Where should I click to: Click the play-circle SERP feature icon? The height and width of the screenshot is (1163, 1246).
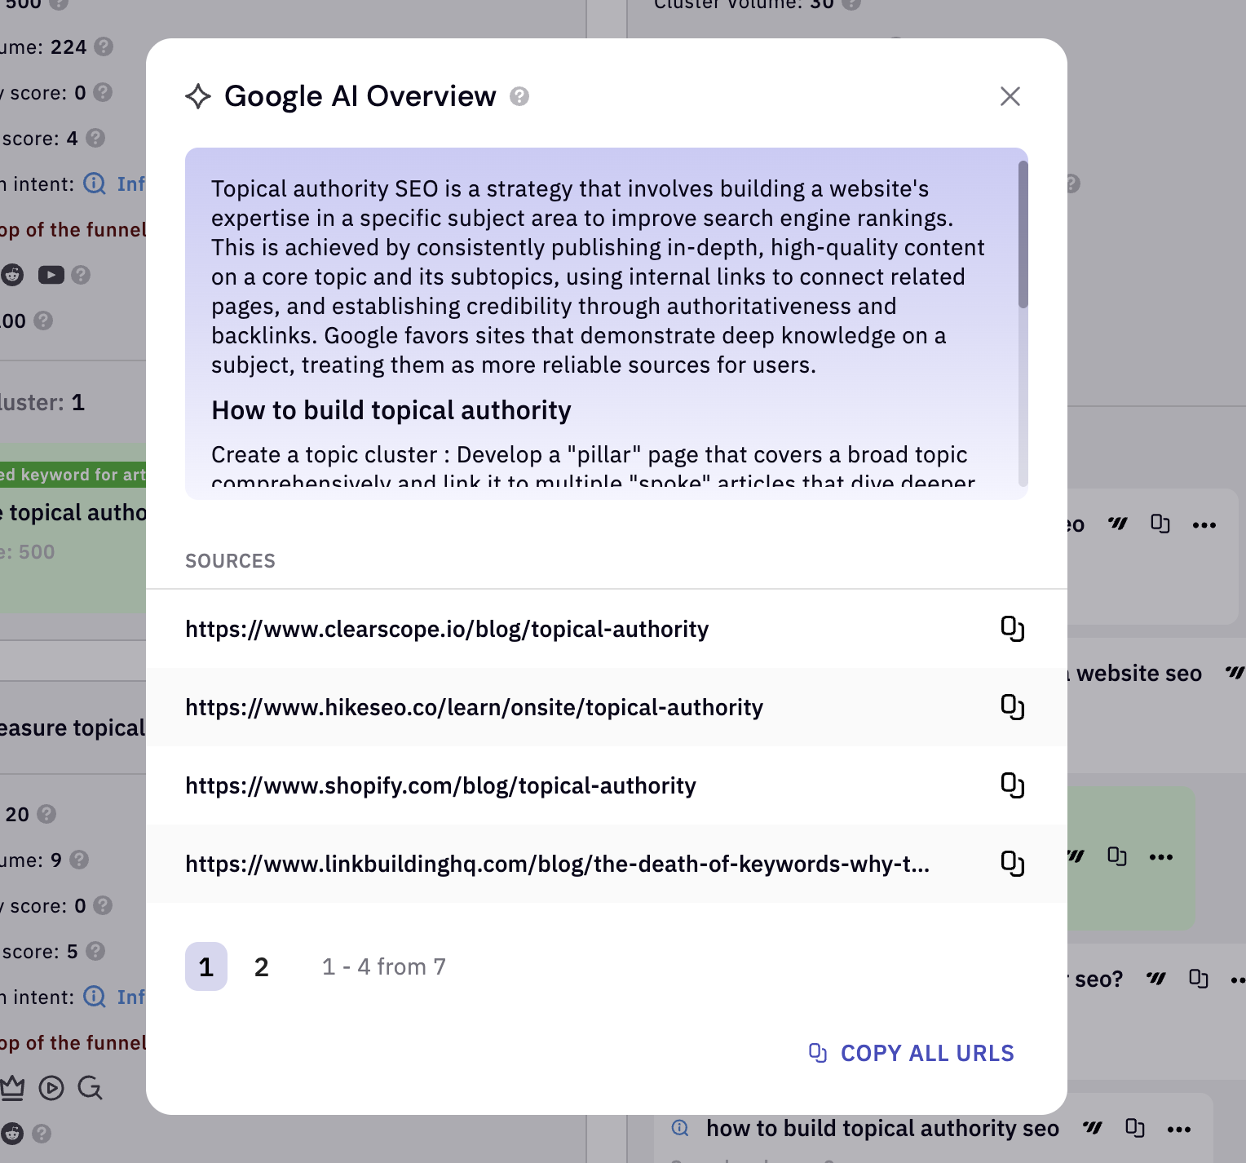pos(51,1088)
